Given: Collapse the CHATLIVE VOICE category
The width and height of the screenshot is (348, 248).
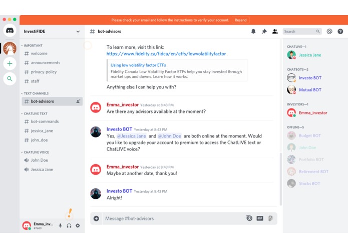Looking at the screenshot, I should [x=35, y=152].
